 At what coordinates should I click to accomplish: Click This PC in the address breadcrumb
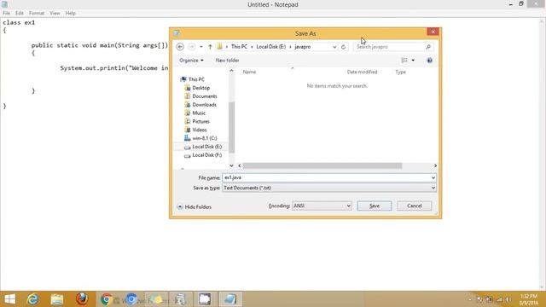[x=239, y=47]
